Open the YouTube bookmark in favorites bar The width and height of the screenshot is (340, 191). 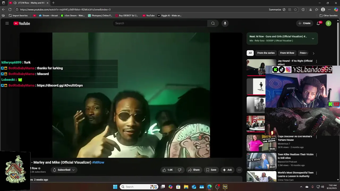coord(148,16)
